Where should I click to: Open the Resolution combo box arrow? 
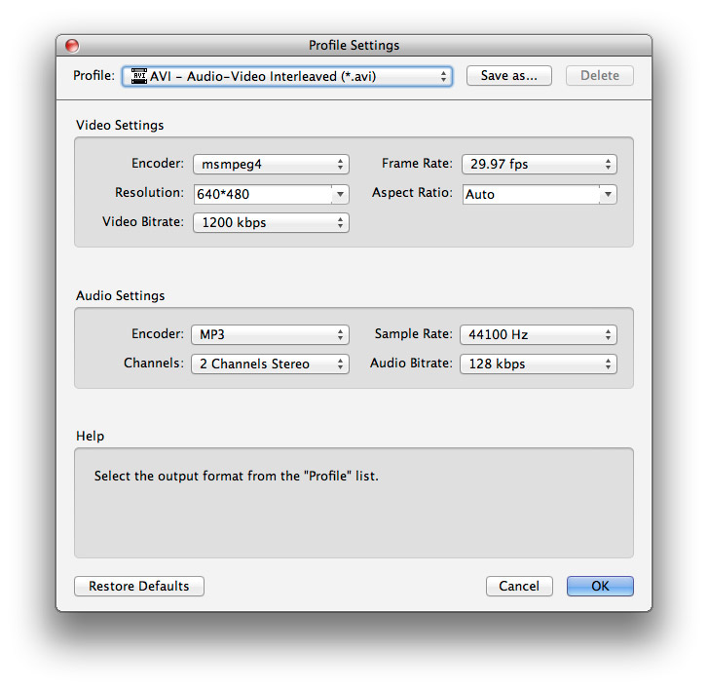pyautogui.click(x=340, y=194)
